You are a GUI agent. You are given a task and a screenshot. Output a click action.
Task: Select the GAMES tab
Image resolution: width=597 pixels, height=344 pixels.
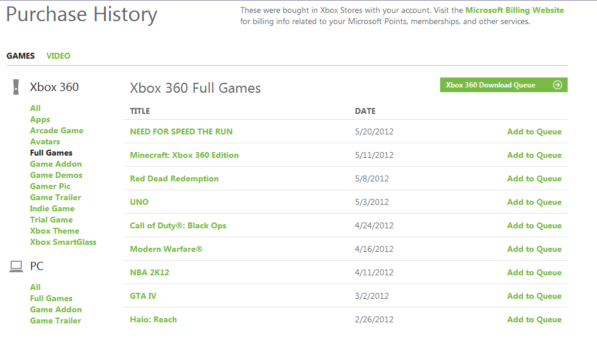(x=21, y=56)
